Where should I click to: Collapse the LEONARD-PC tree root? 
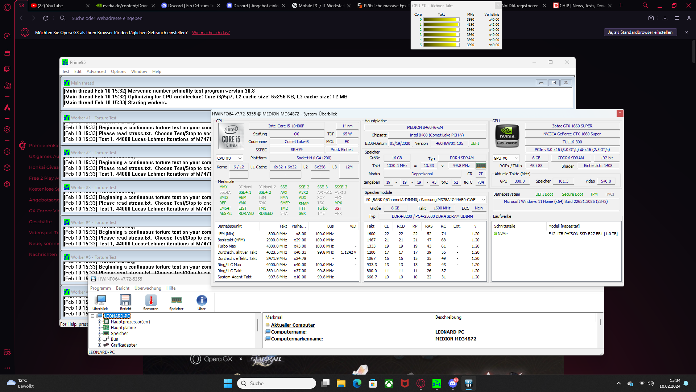93,316
